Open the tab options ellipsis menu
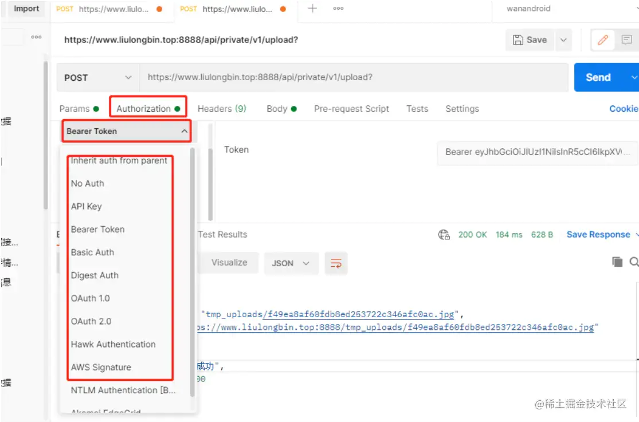The image size is (639, 422). 338,8
